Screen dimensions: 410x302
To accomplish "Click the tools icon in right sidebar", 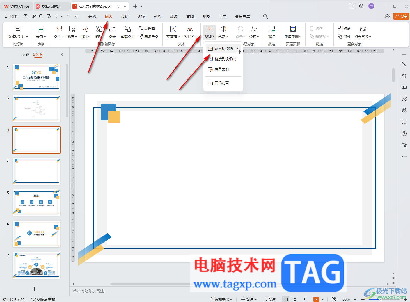I will [x=404, y=110].
